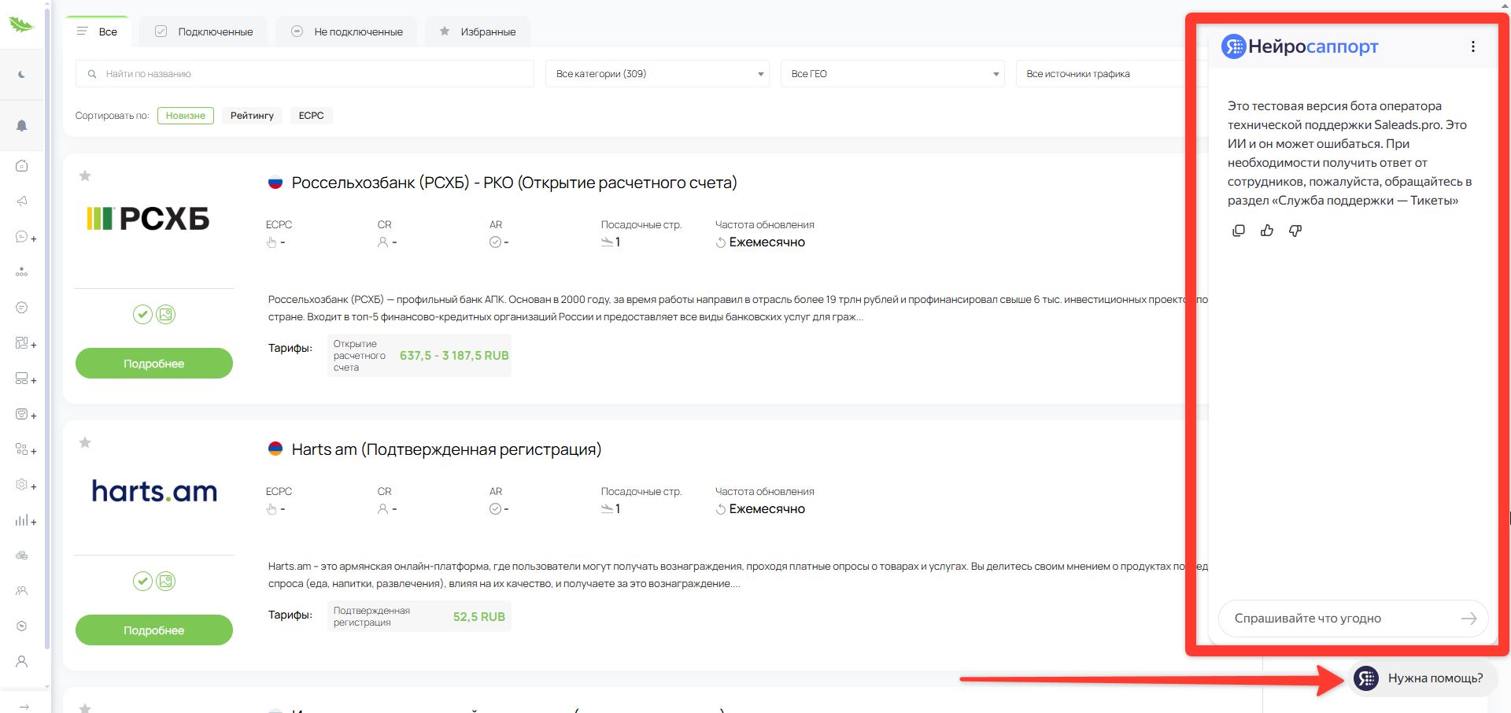
Task: Dislike the bot message with thumbs down
Action: coord(1295,231)
